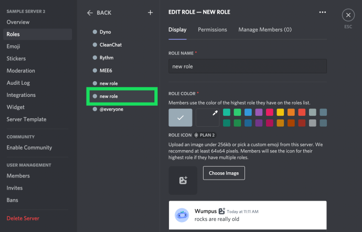
Task: Click the Role Name input field
Action: tap(248, 67)
